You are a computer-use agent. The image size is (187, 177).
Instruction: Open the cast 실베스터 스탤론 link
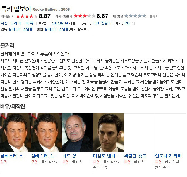click(x=57, y=29)
